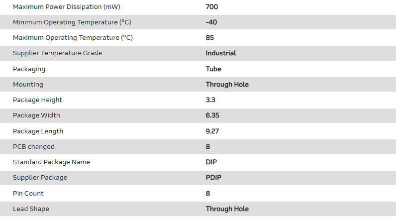Select the 3.3 package height value

(210, 100)
